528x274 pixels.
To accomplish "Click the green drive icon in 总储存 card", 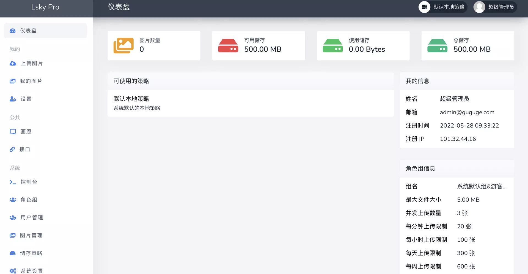I will pyautogui.click(x=438, y=46).
